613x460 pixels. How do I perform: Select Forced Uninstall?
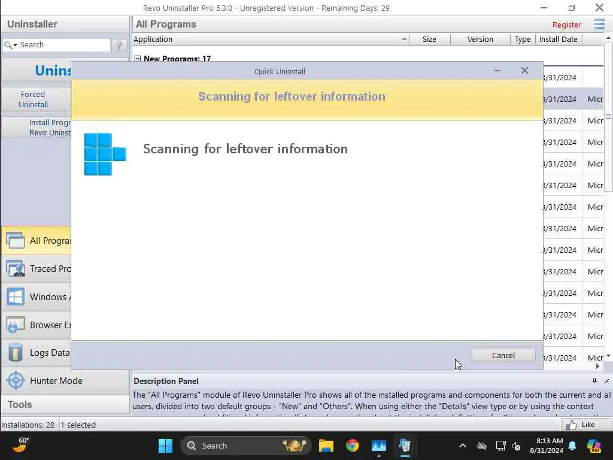pos(34,99)
